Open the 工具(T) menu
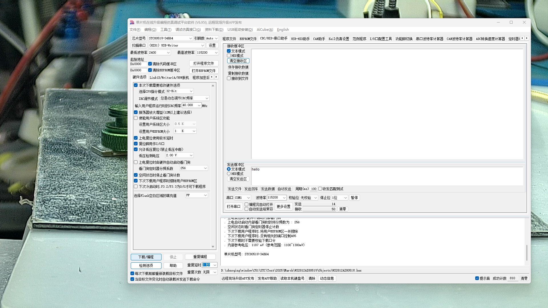The height and width of the screenshot is (308, 548). (166, 30)
